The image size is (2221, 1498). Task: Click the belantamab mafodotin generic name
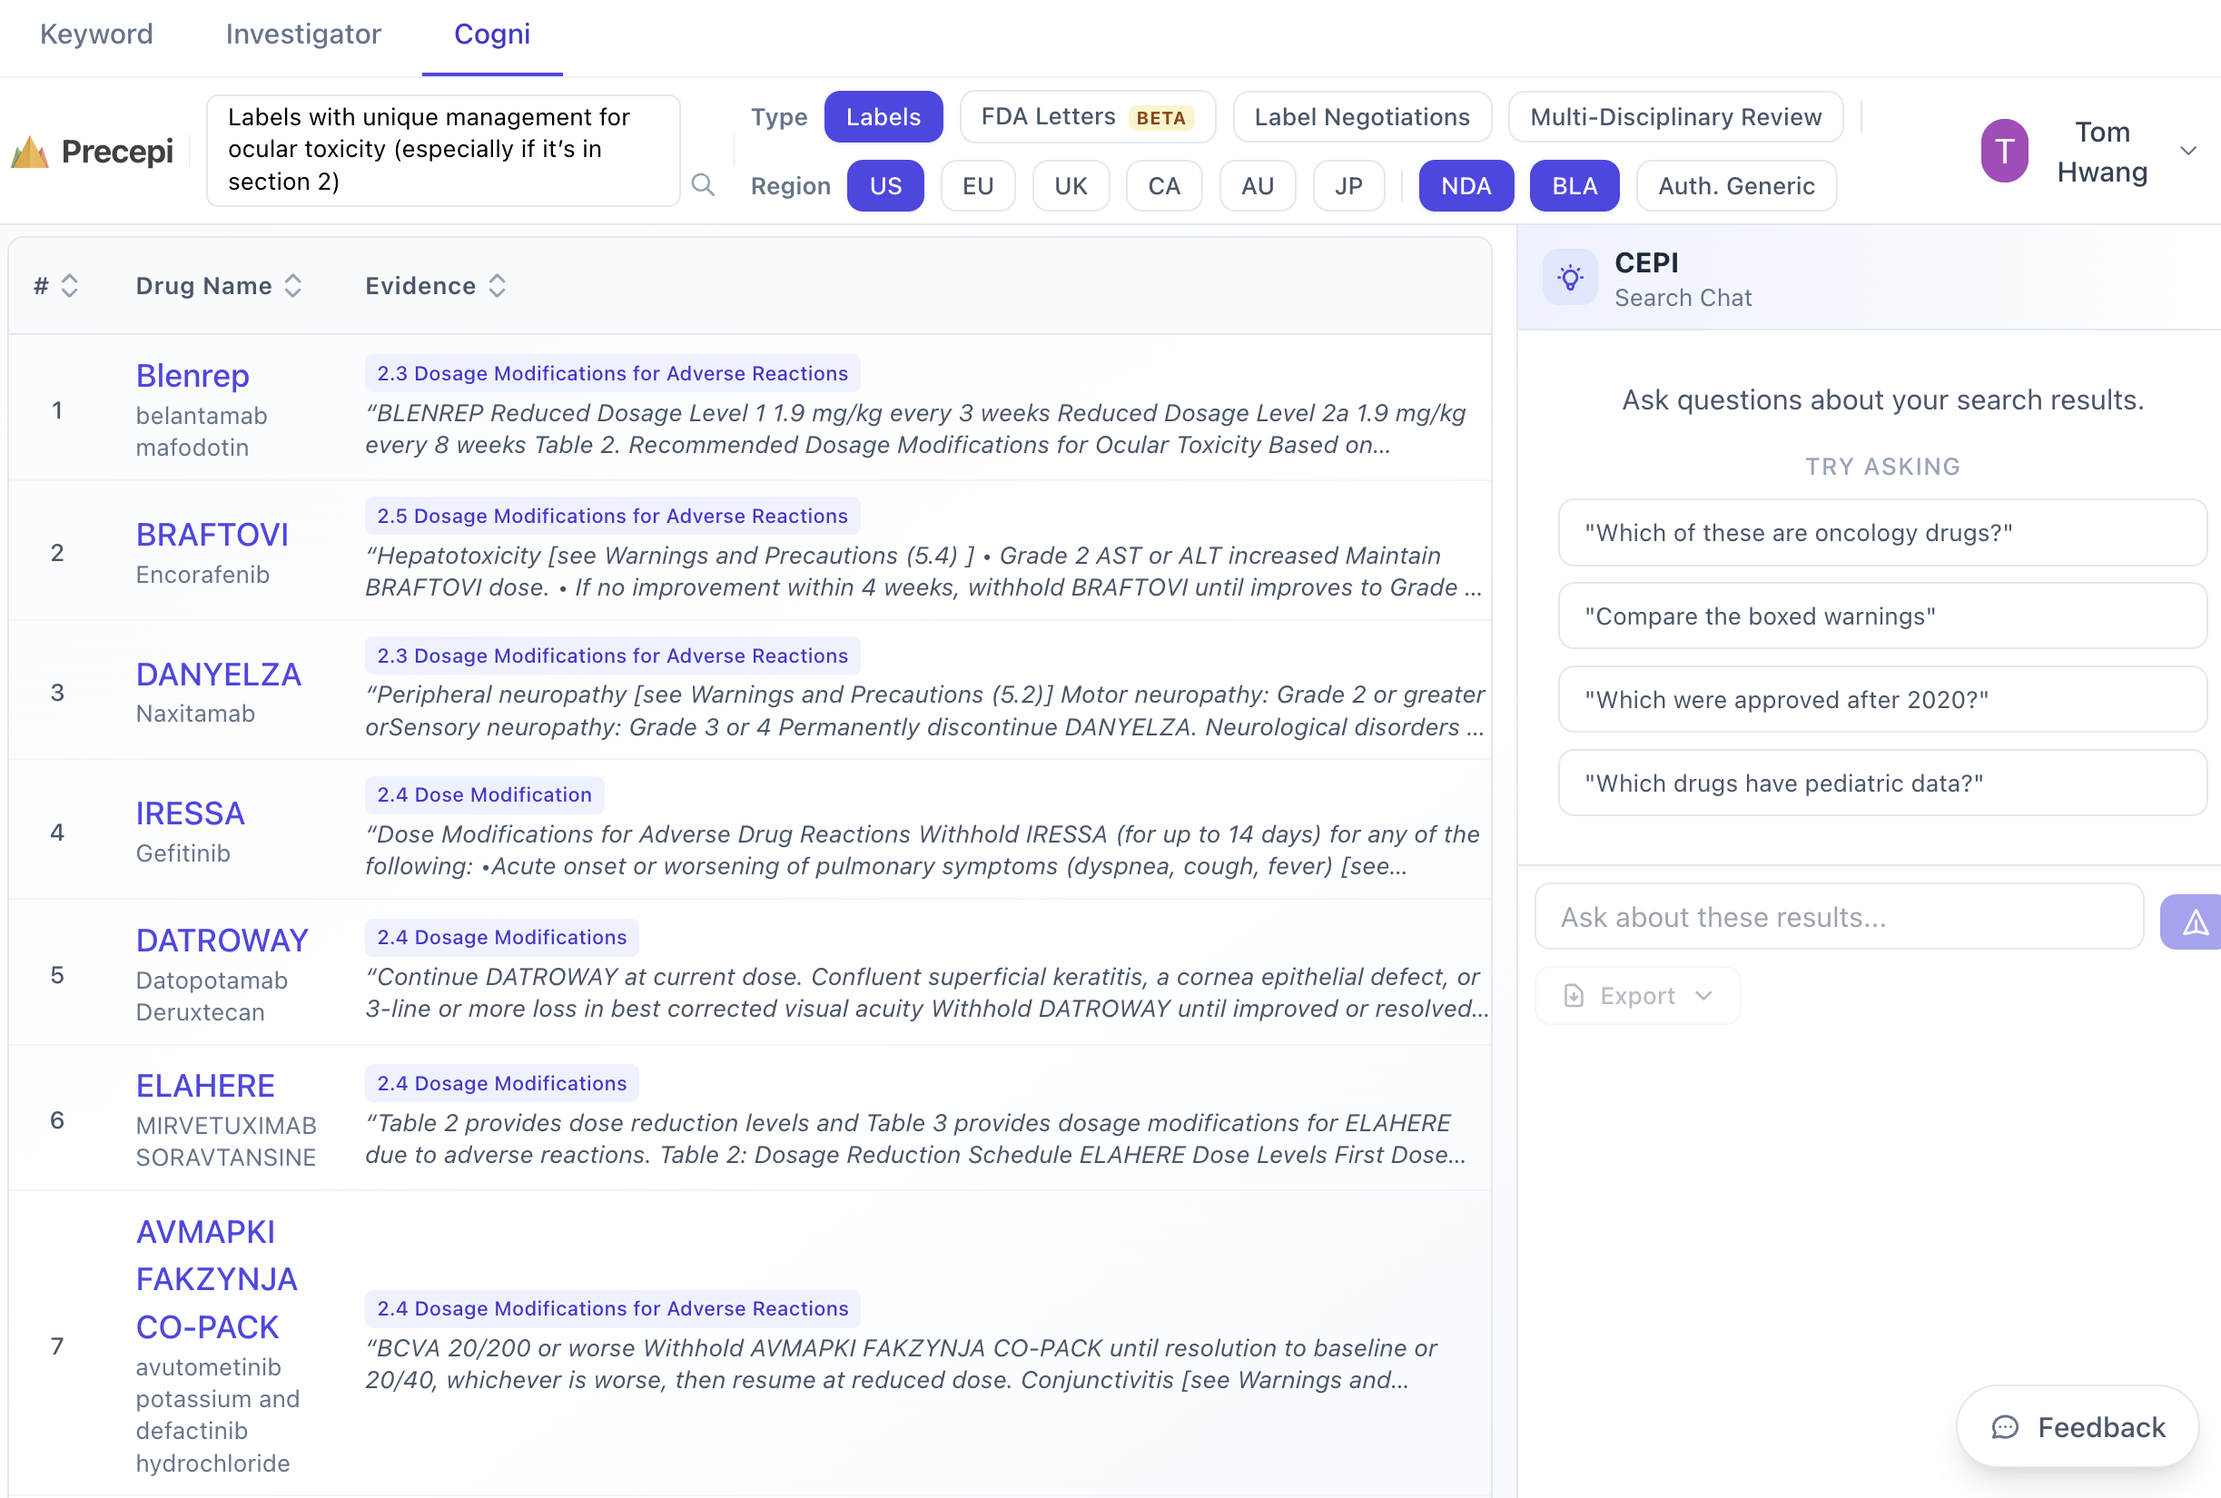tap(202, 432)
